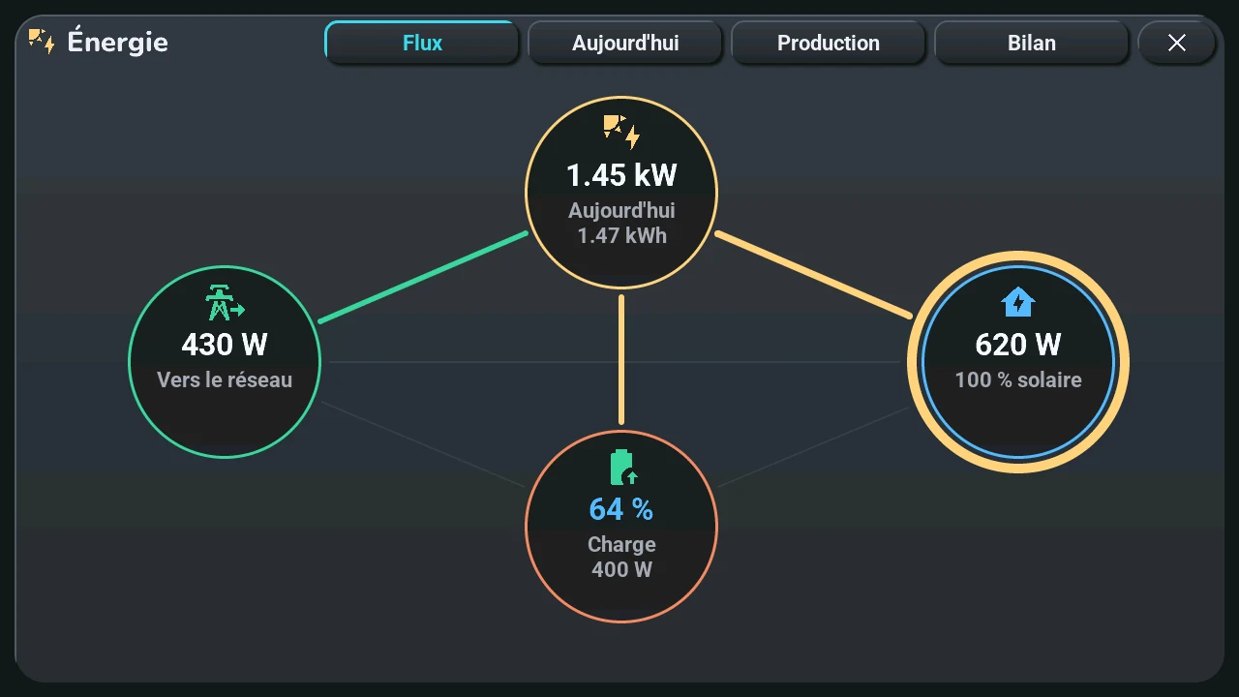Show the Bilan tab
1239x697 pixels.
click(x=1032, y=43)
